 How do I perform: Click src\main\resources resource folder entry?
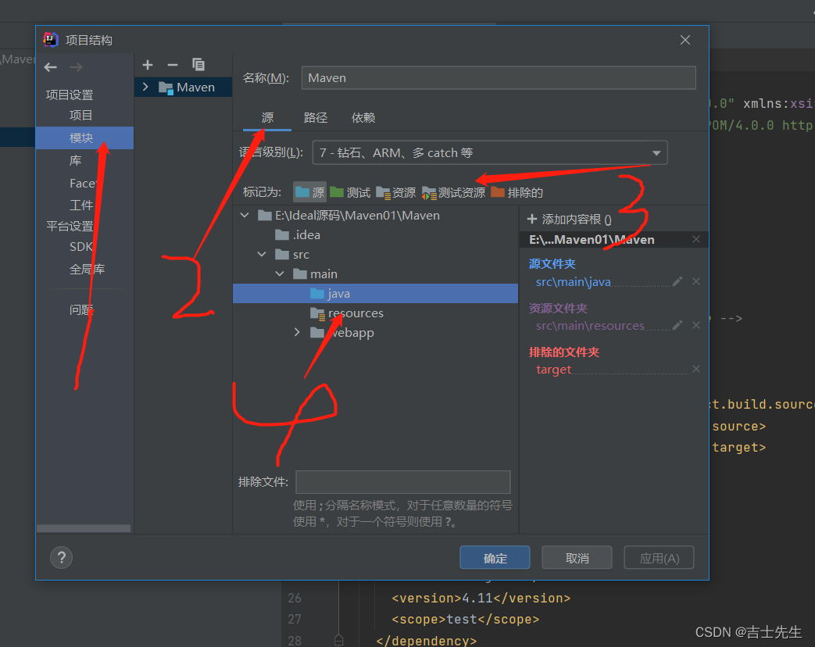pyautogui.click(x=590, y=326)
